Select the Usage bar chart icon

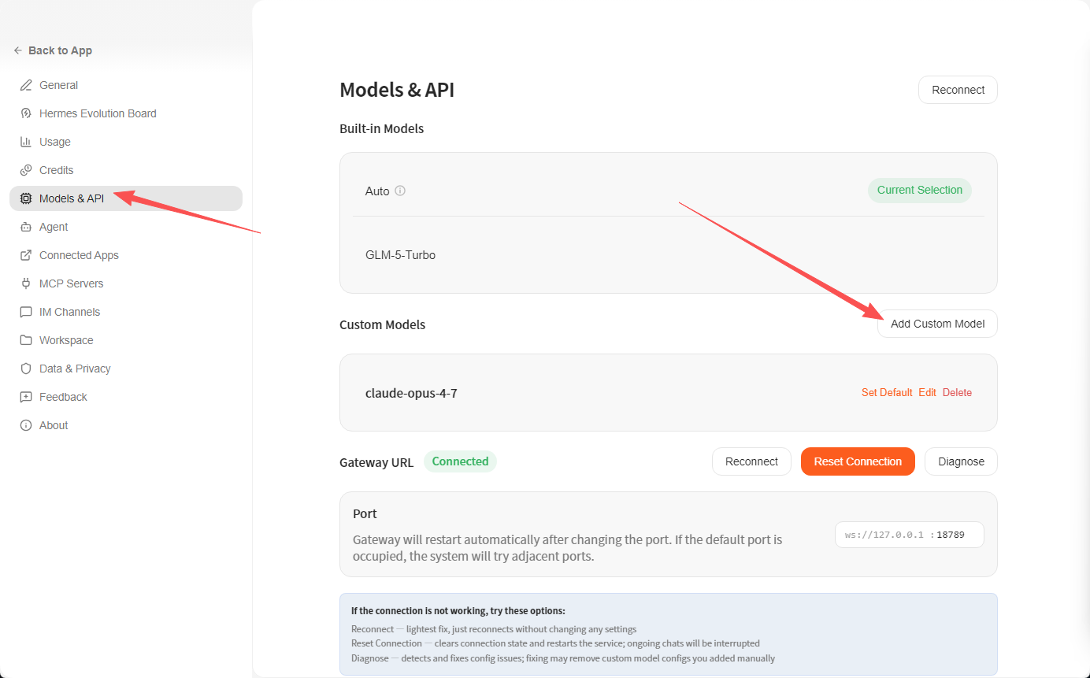pyautogui.click(x=26, y=142)
